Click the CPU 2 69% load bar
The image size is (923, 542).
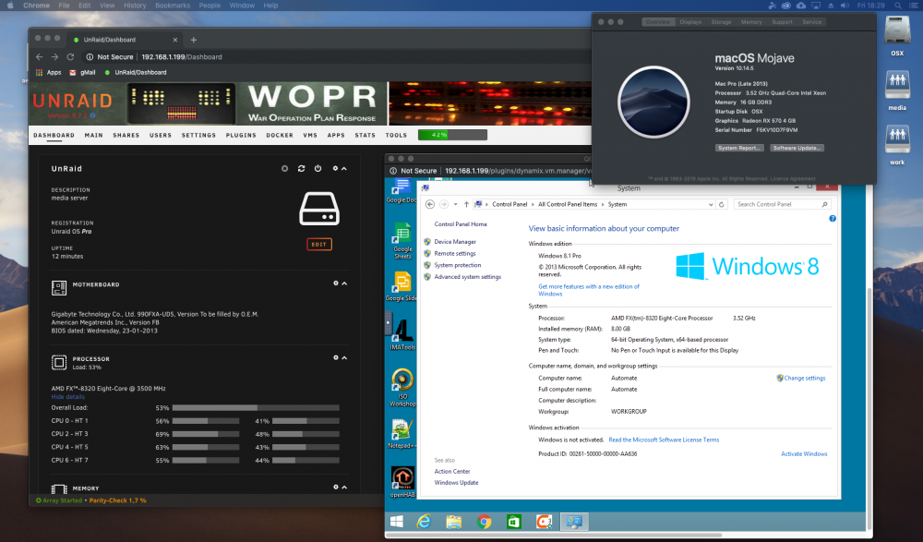click(206, 434)
